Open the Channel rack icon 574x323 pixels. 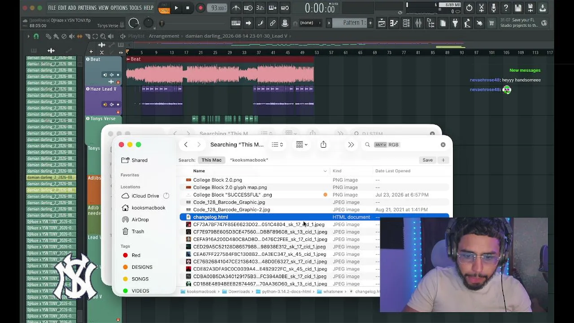pos(406,23)
